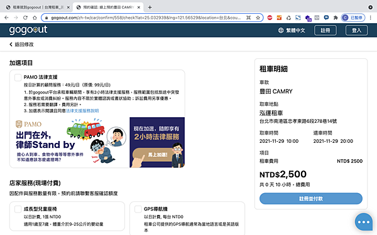This screenshot has height=235, width=377.
Task: Click the address 台北市南港區忠孝東路6段278巷14號
Action: point(298,122)
